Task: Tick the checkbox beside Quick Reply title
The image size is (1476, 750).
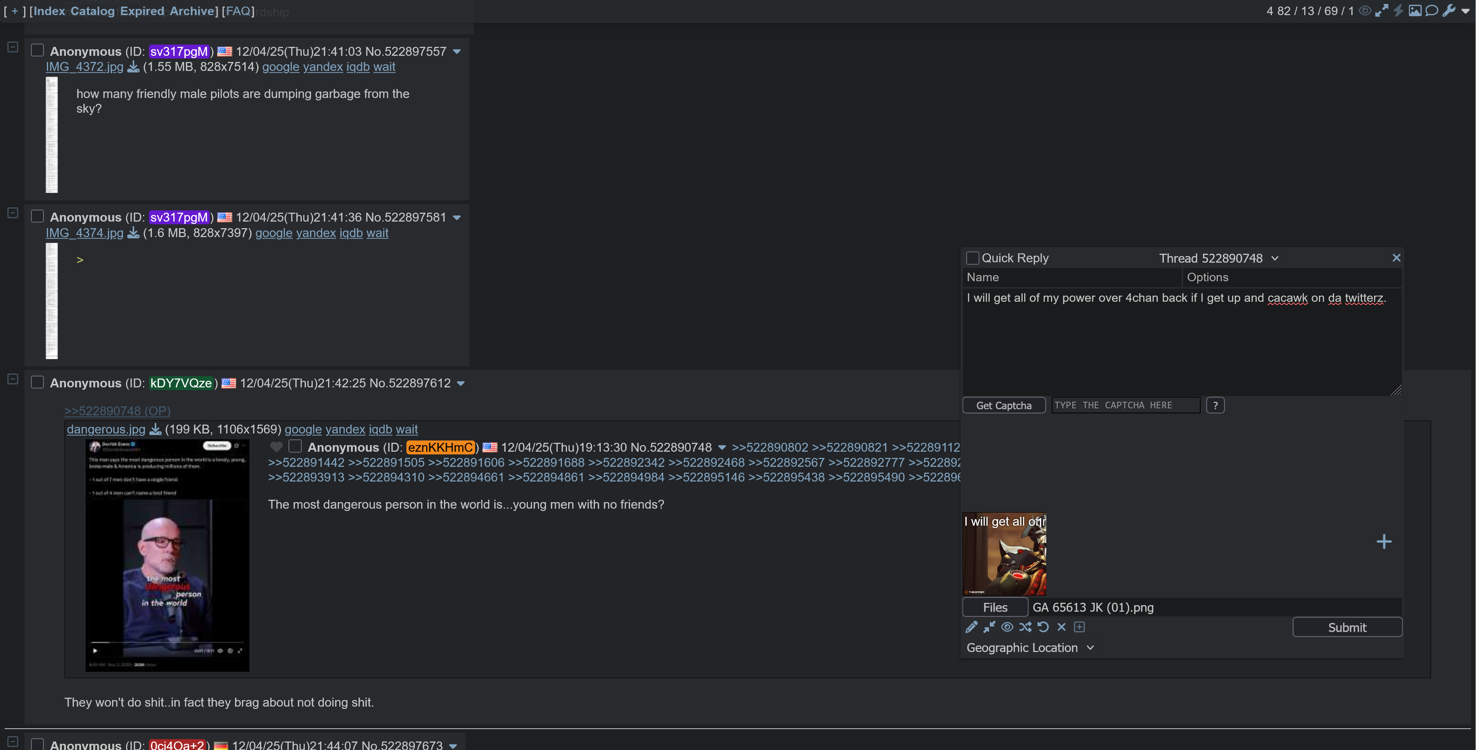Action: [972, 258]
